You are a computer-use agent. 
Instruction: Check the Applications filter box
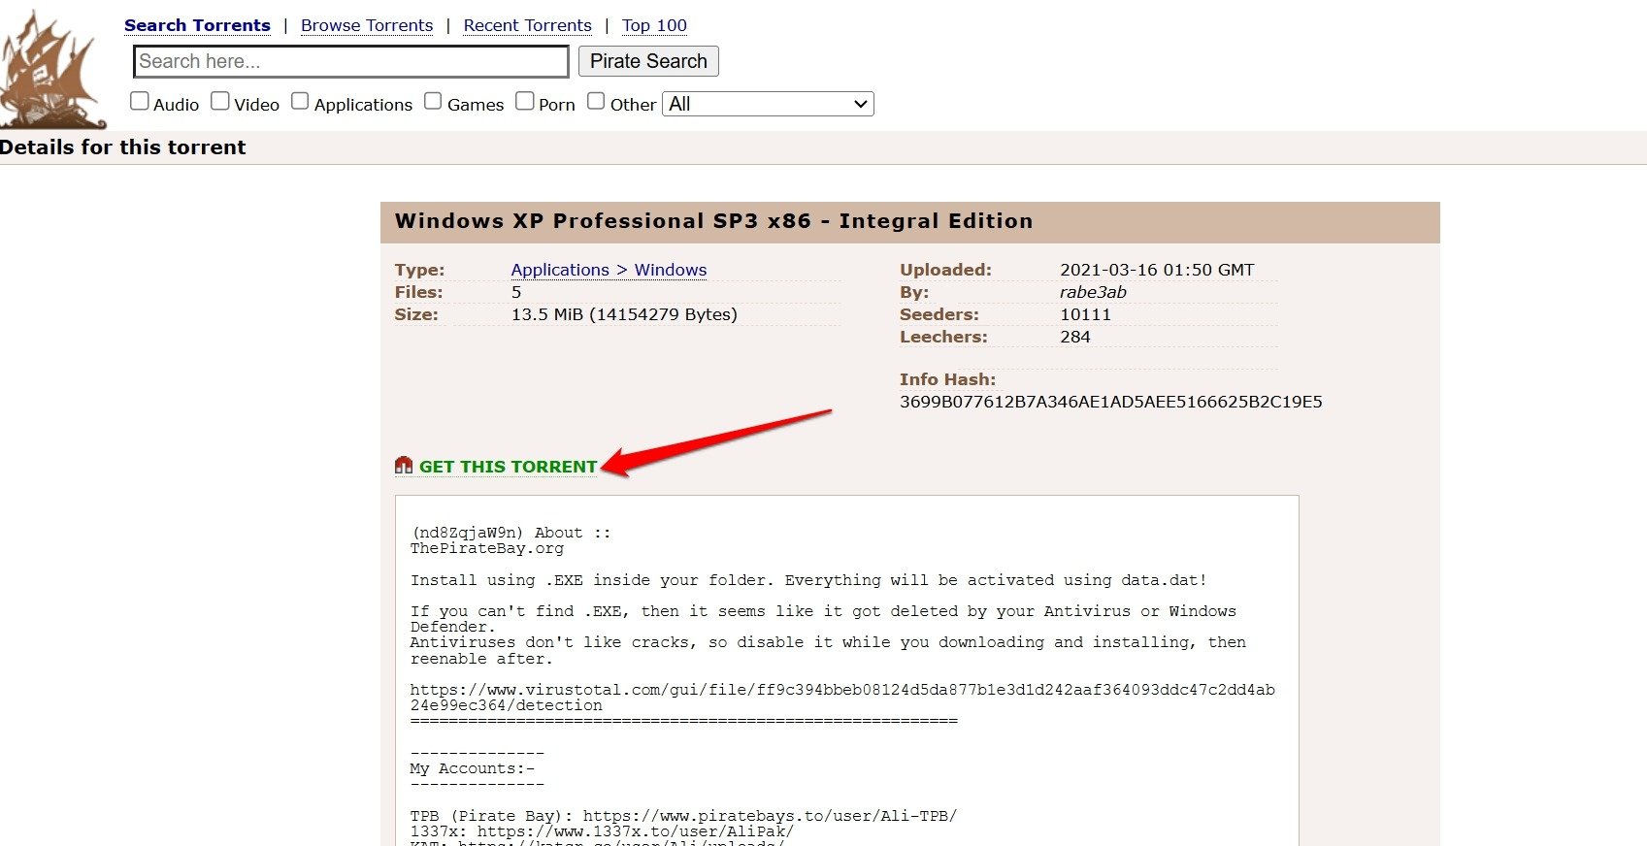(x=300, y=101)
